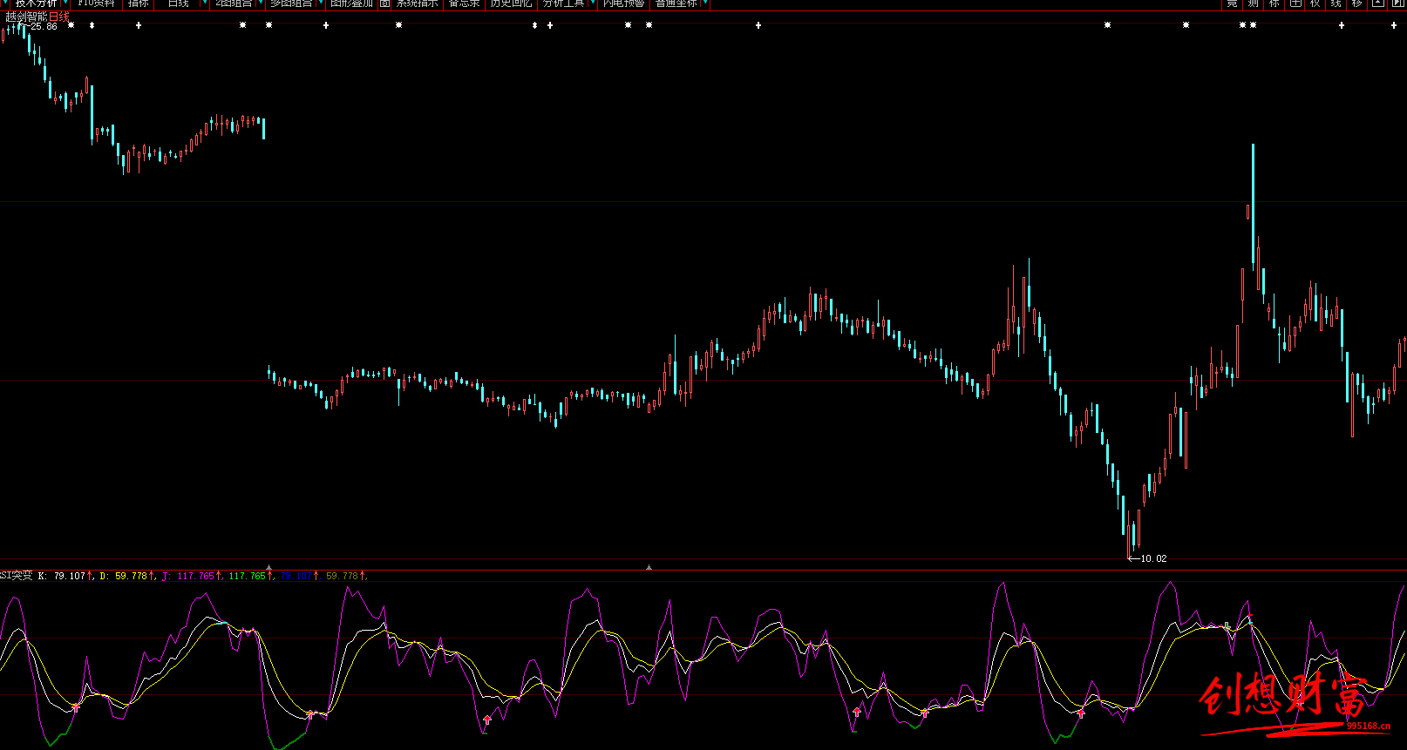Screen dimensions: 1407x750
Task: Expand the 2图组合 dropdown arrow
Action: coord(260,3)
